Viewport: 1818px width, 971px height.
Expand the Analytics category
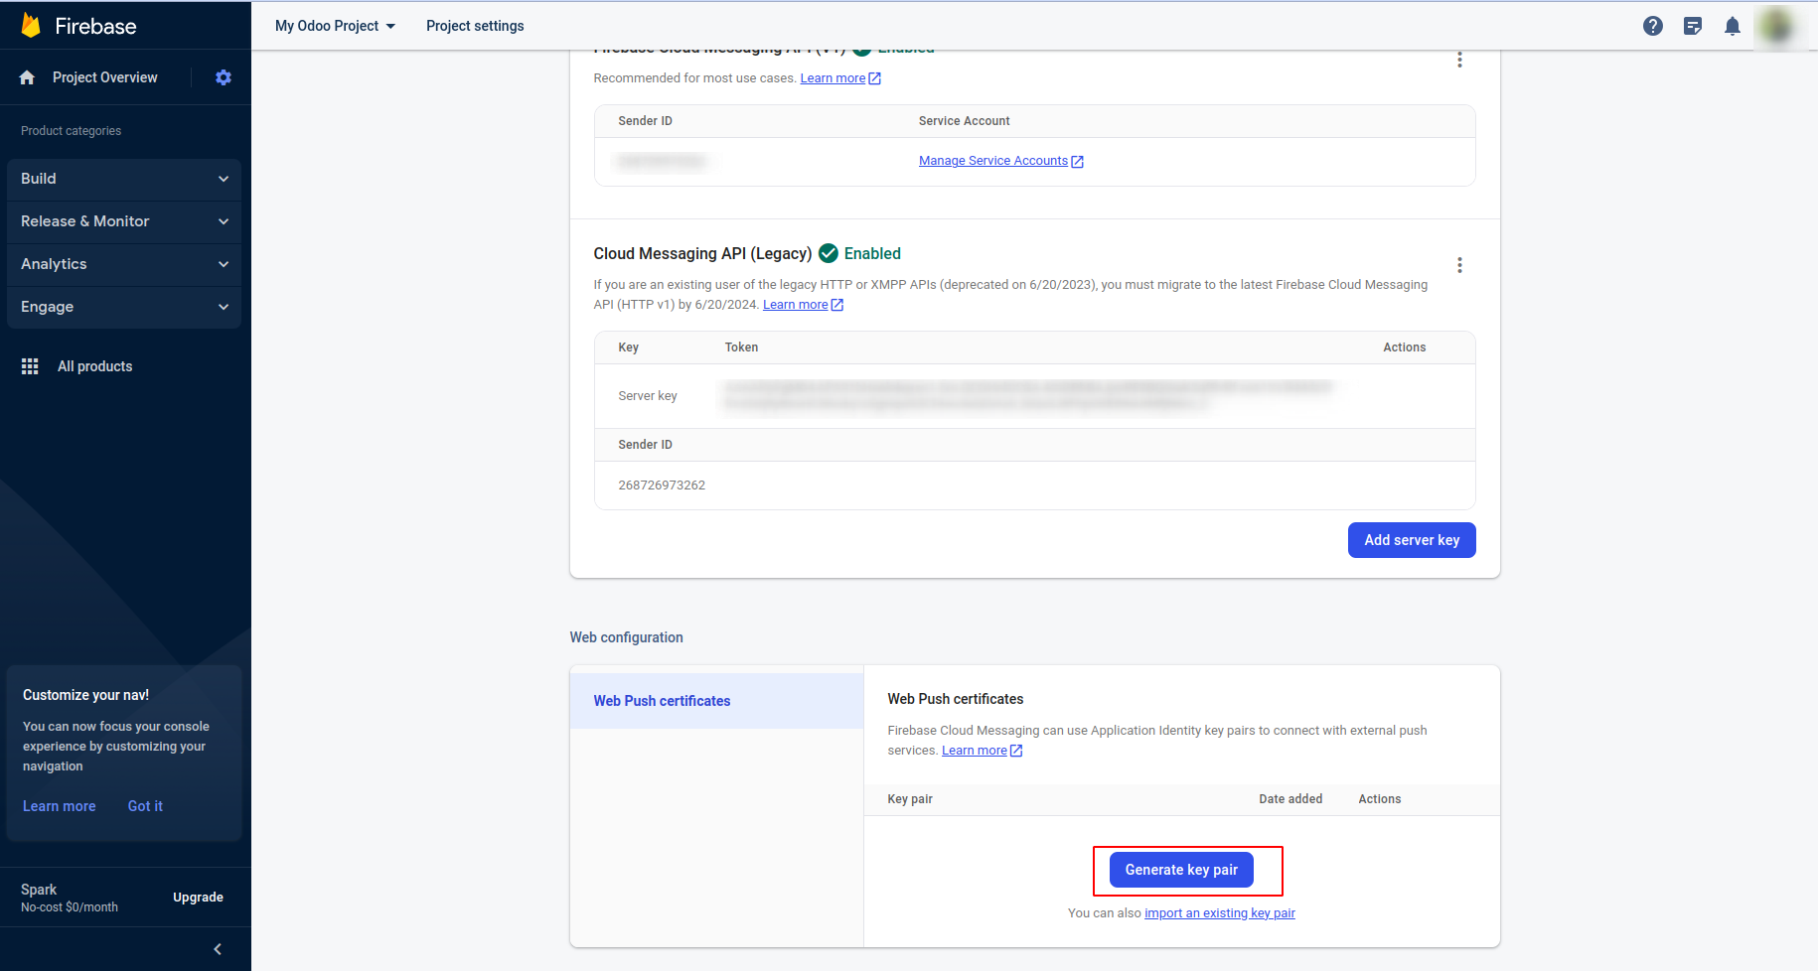click(x=124, y=264)
